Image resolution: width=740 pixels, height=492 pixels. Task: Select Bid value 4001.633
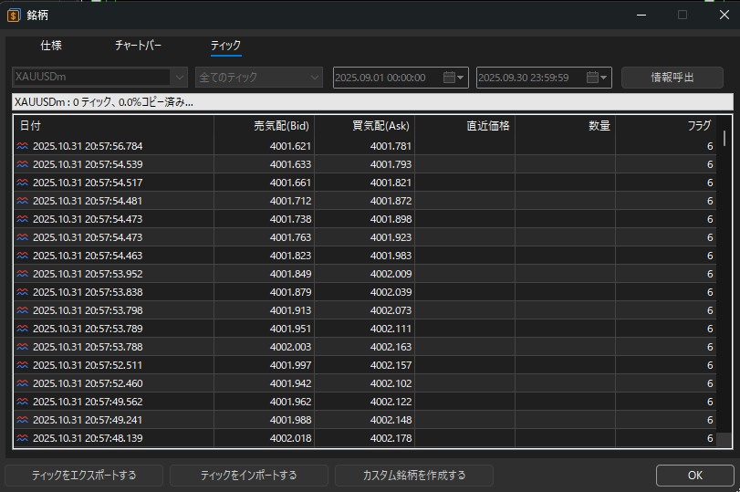[290, 164]
